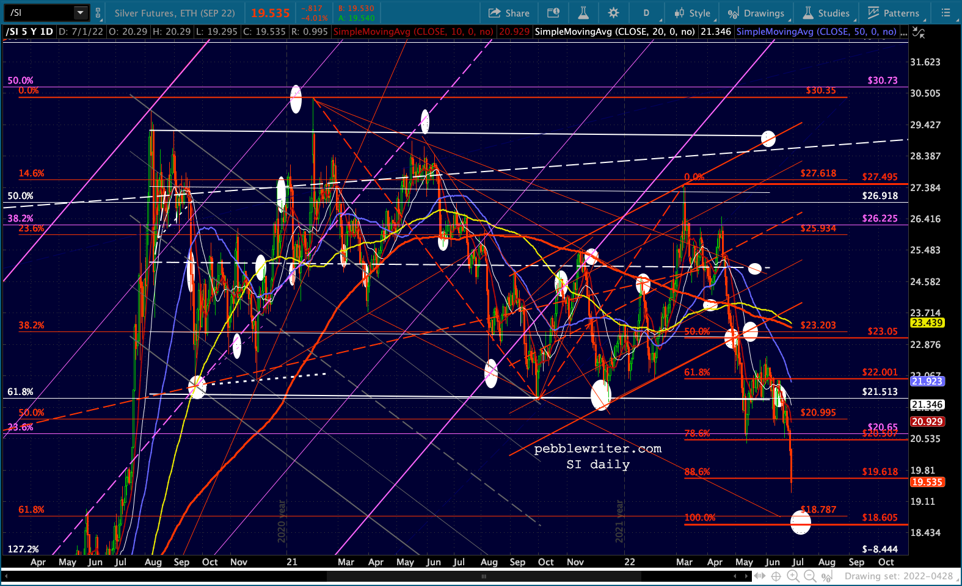Click the /SI symbol input field

coord(39,12)
